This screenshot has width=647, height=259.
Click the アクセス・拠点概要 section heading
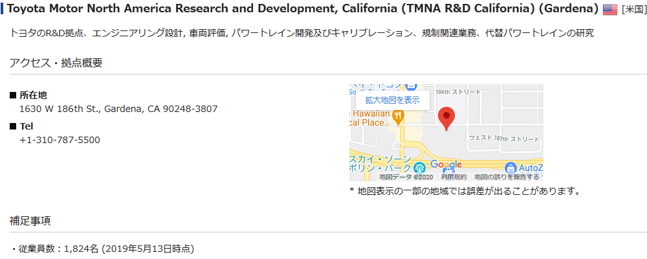(x=56, y=63)
